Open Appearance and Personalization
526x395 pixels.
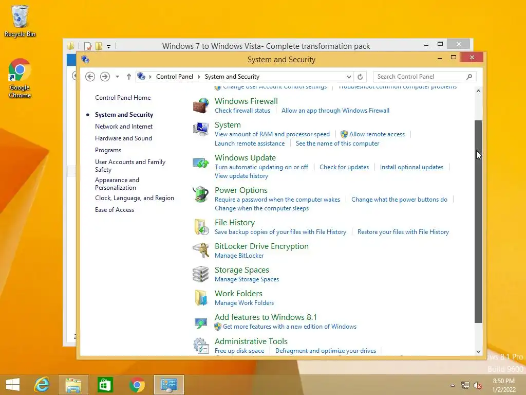(117, 184)
